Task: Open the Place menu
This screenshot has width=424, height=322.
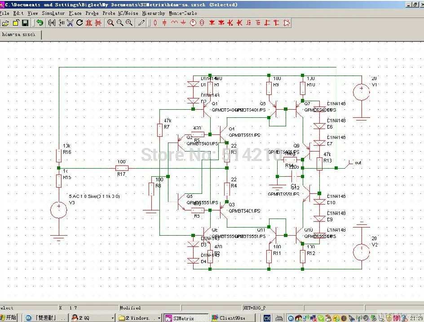Action: (x=75, y=13)
